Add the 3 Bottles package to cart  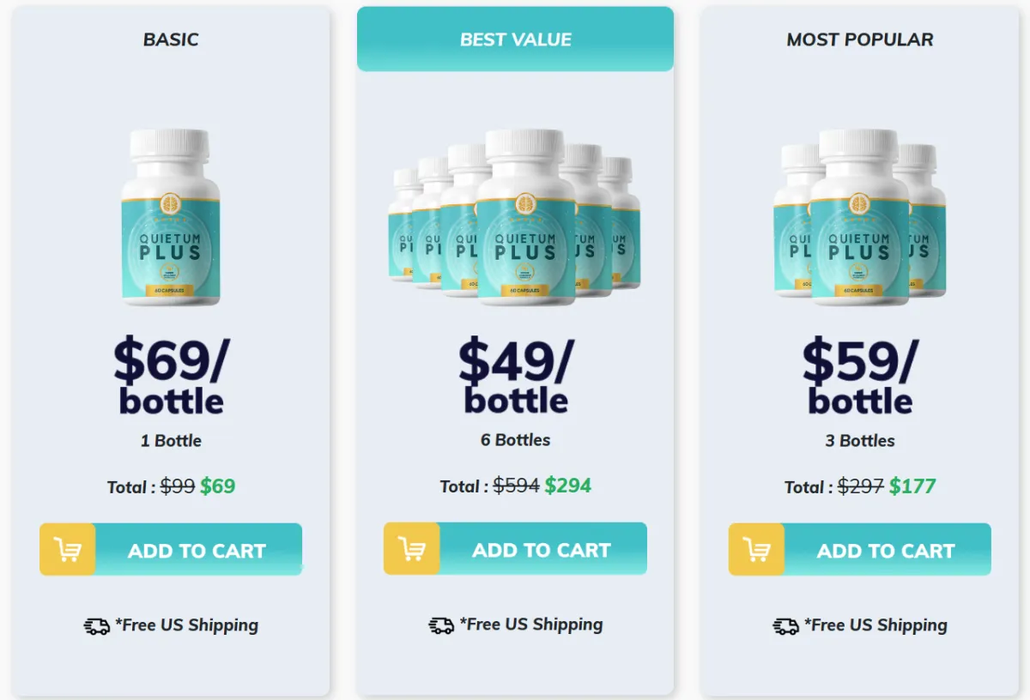click(x=860, y=549)
